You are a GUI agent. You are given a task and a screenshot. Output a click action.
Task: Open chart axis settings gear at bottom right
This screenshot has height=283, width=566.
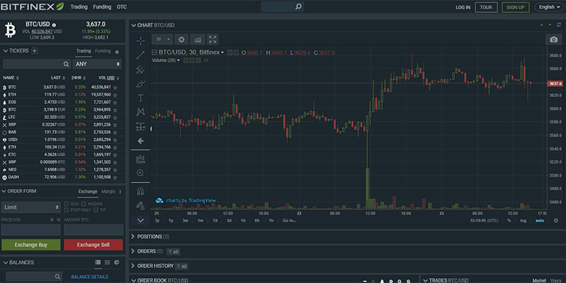556,221
